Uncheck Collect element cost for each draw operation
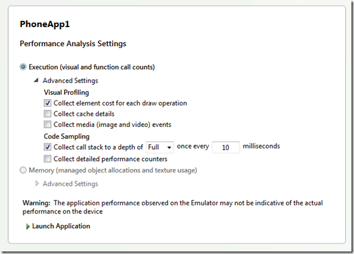354x254 pixels. pyautogui.click(x=47, y=103)
